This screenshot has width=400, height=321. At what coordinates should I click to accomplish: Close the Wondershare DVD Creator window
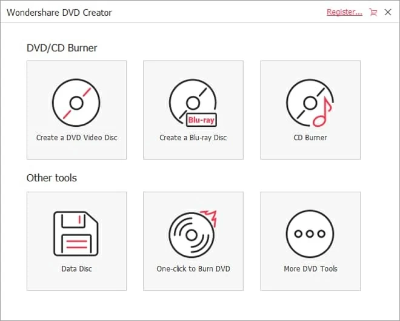388,12
